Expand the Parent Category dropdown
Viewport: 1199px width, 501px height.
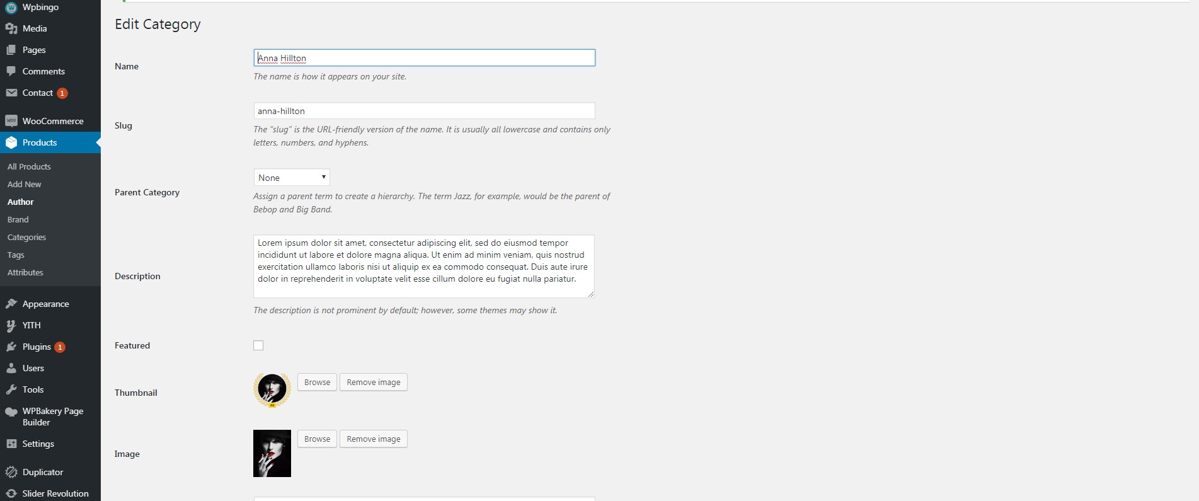click(292, 177)
